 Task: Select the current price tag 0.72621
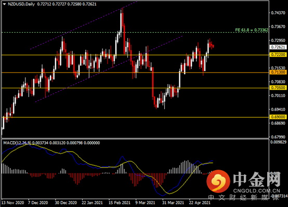pos(278,47)
